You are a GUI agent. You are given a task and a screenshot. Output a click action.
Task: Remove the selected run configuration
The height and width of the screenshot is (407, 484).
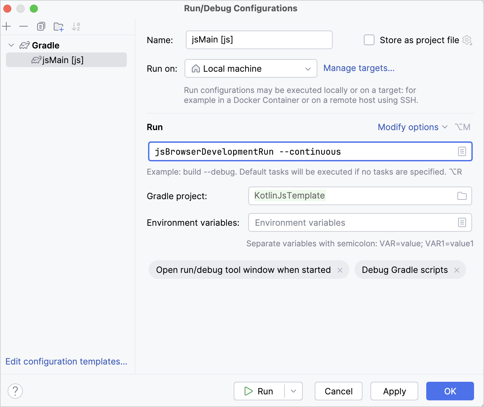(x=24, y=26)
